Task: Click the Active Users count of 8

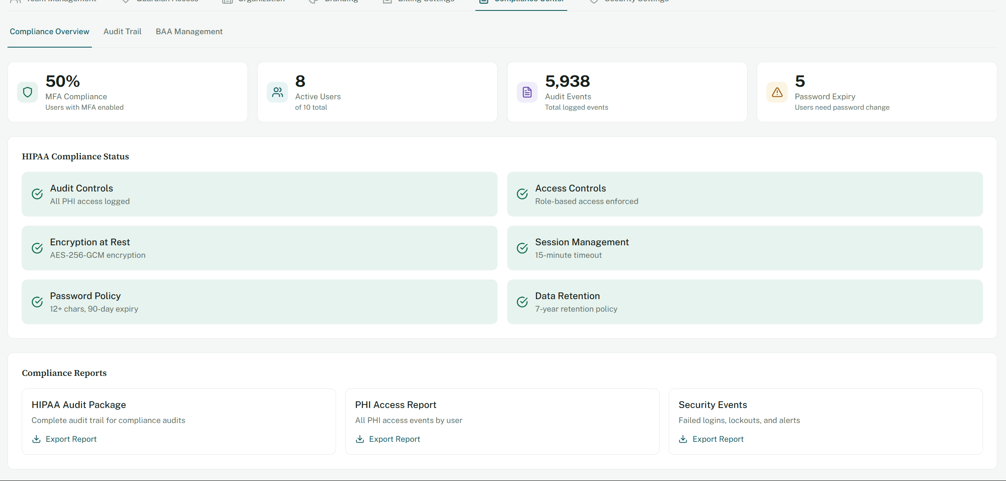Action: (x=300, y=81)
